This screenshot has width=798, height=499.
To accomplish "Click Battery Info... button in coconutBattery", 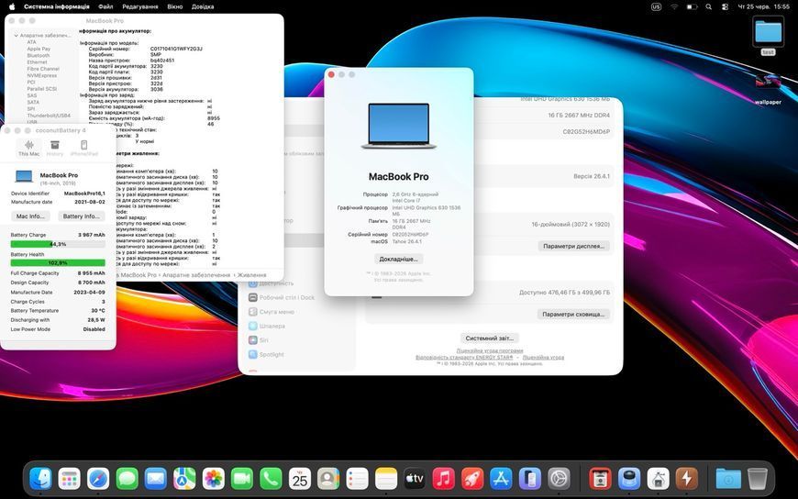I will [x=82, y=216].
